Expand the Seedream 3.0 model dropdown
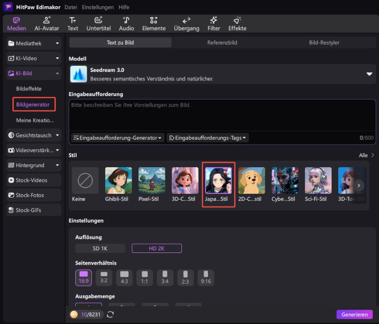This screenshot has width=379, height=324. click(x=369, y=74)
